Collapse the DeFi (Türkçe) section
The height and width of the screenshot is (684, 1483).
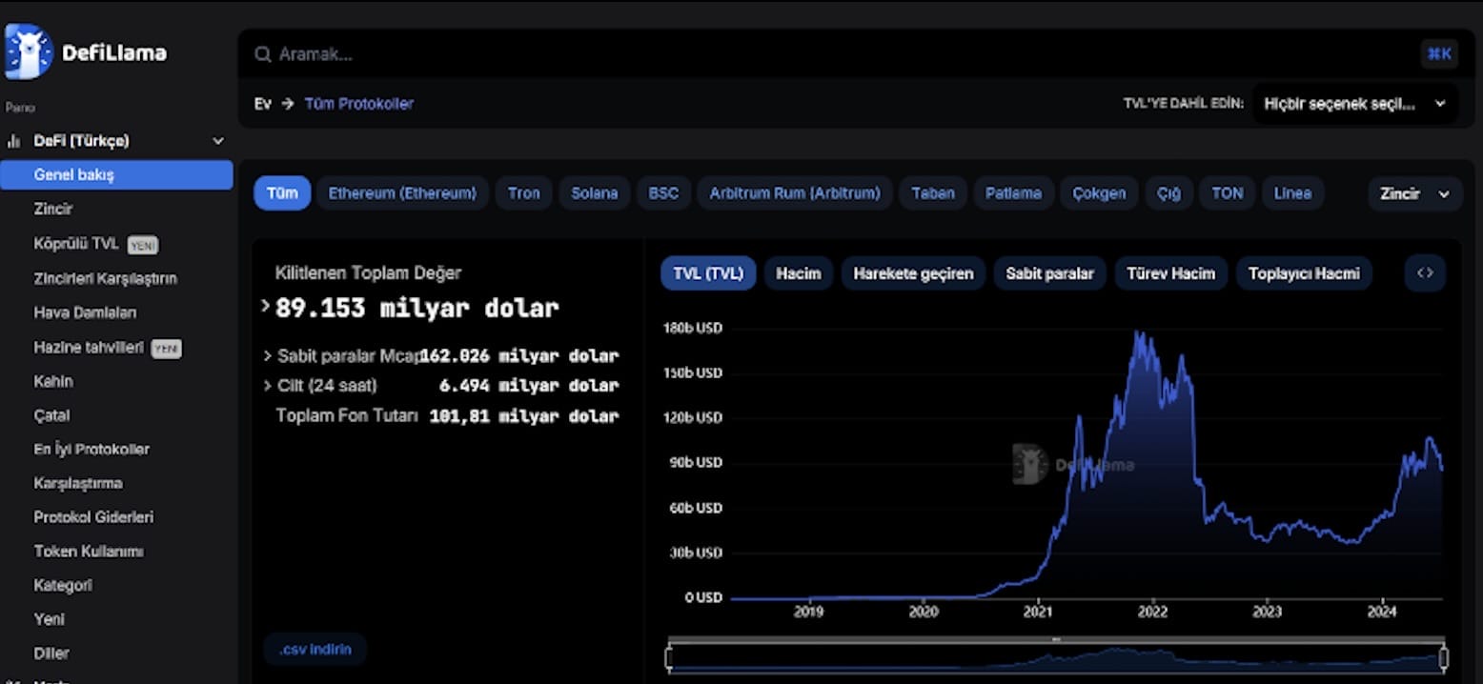218,140
